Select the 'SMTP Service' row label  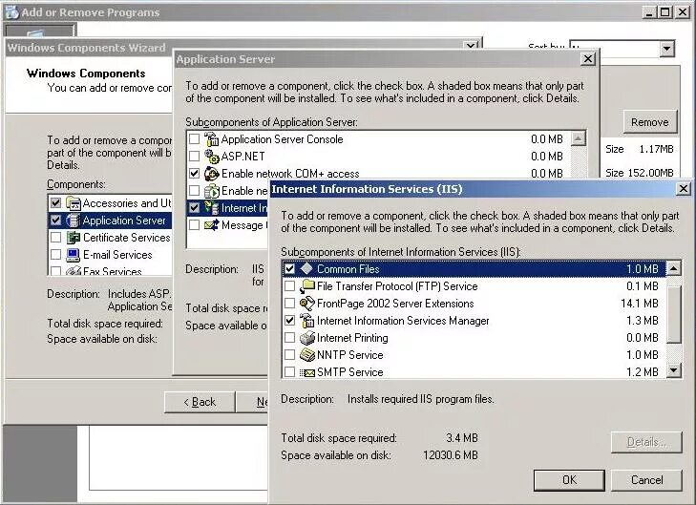[x=349, y=372]
